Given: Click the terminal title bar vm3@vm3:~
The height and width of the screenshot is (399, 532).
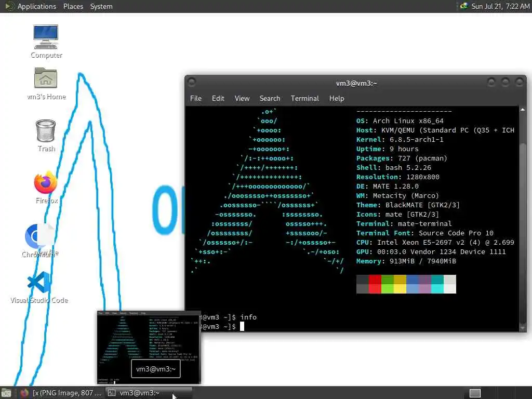Looking at the screenshot, I should pos(356,83).
